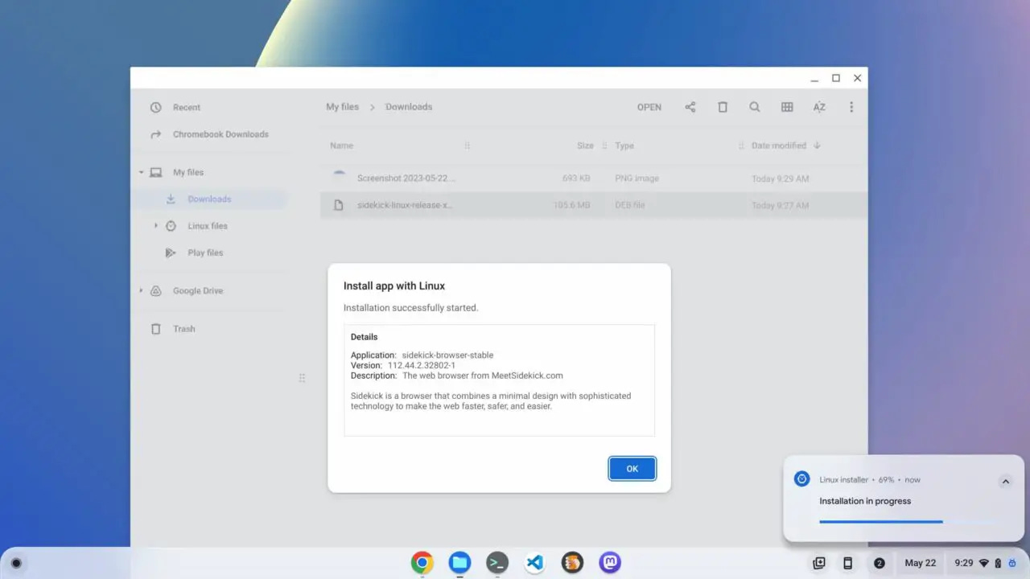Open the orange round app on the shelf
Image resolution: width=1030 pixels, height=579 pixels.
572,563
